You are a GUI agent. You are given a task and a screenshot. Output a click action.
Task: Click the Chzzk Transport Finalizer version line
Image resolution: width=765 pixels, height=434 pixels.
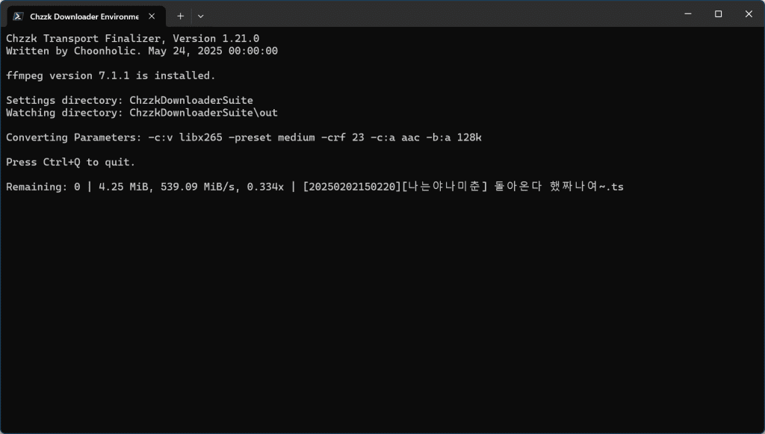133,39
